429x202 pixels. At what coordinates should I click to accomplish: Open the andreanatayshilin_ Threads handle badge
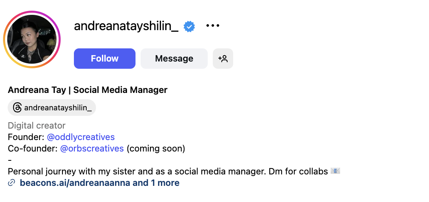point(57,108)
